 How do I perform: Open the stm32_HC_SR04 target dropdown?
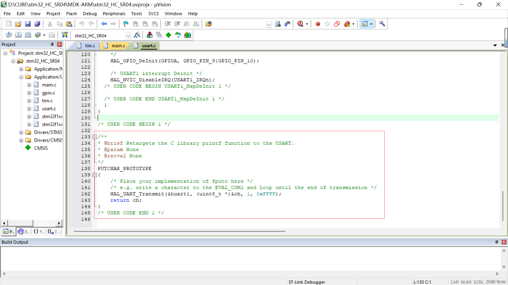click(128, 35)
